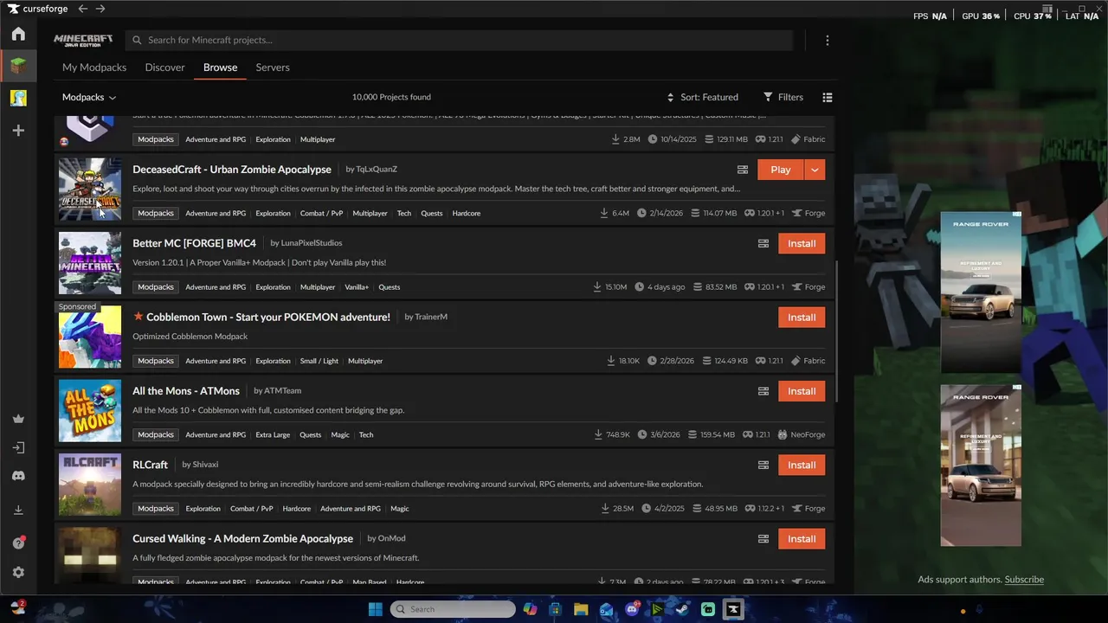Open Better Minecraft thumbnail image

[x=90, y=263]
